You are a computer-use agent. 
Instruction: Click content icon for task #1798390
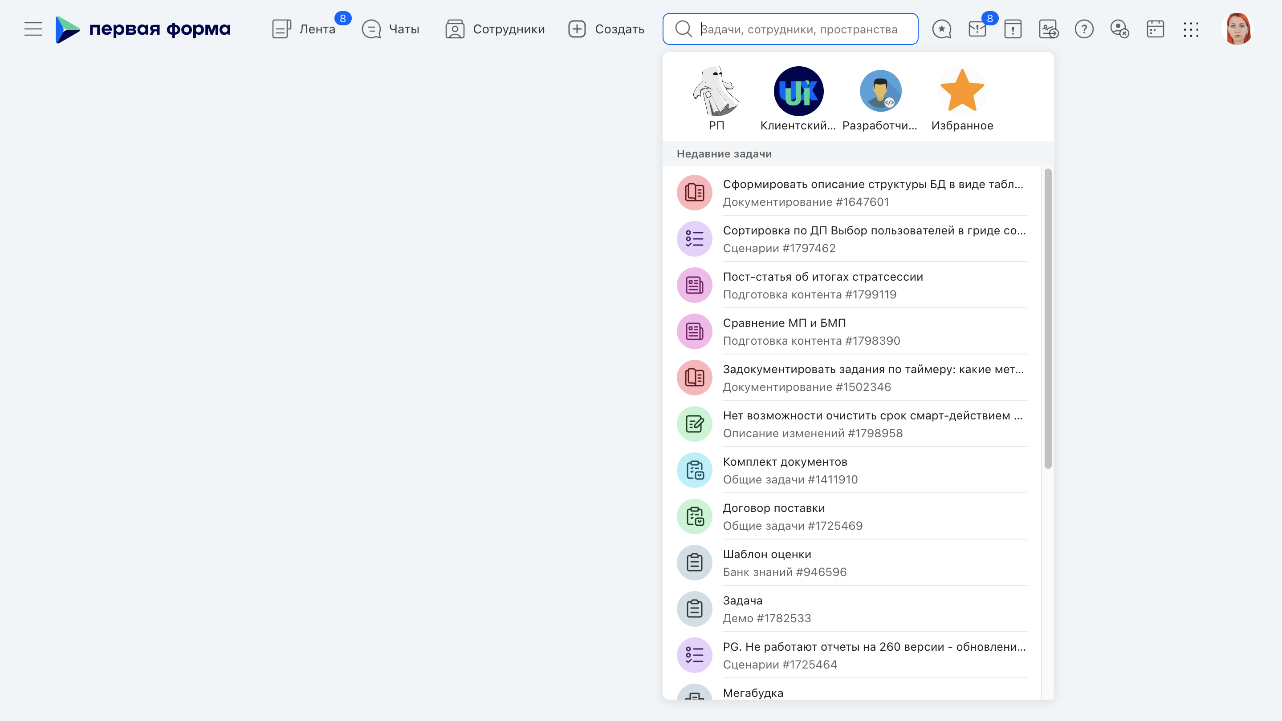click(694, 331)
